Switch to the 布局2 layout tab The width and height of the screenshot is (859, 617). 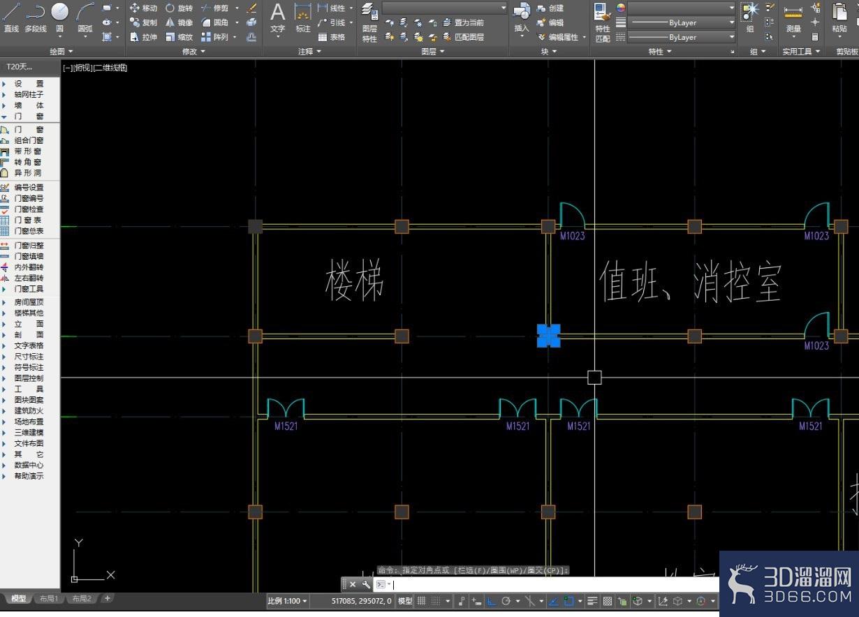(81, 599)
